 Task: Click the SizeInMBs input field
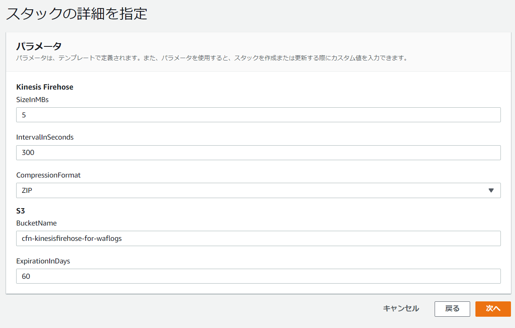tap(259, 115)
